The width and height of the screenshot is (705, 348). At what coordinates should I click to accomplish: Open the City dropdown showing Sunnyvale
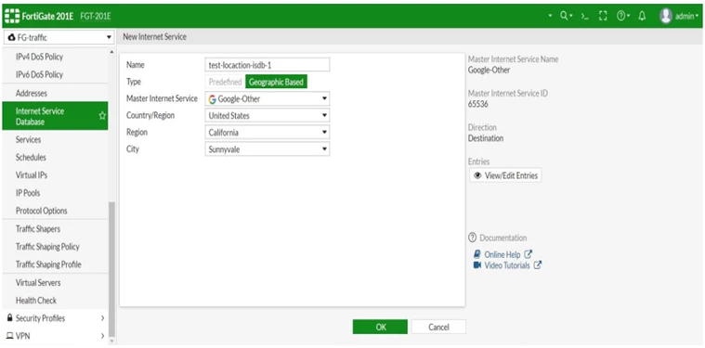pos(268,149)
